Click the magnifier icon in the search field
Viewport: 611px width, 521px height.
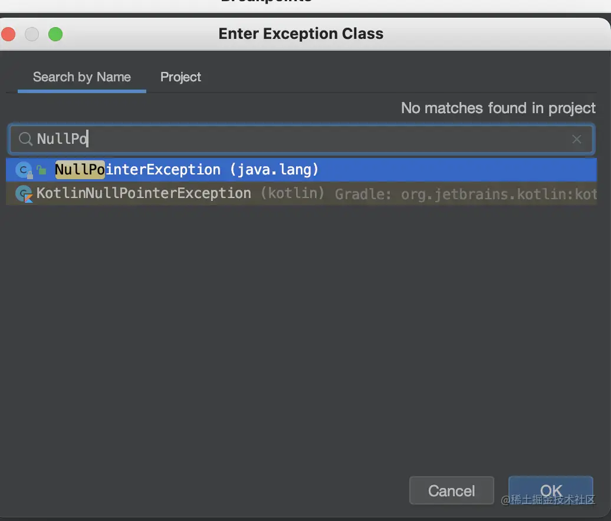coord(25,139)
